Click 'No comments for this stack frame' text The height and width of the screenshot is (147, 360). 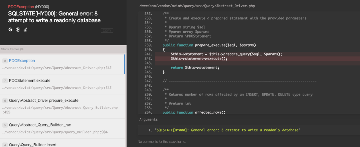click(162, 142)
